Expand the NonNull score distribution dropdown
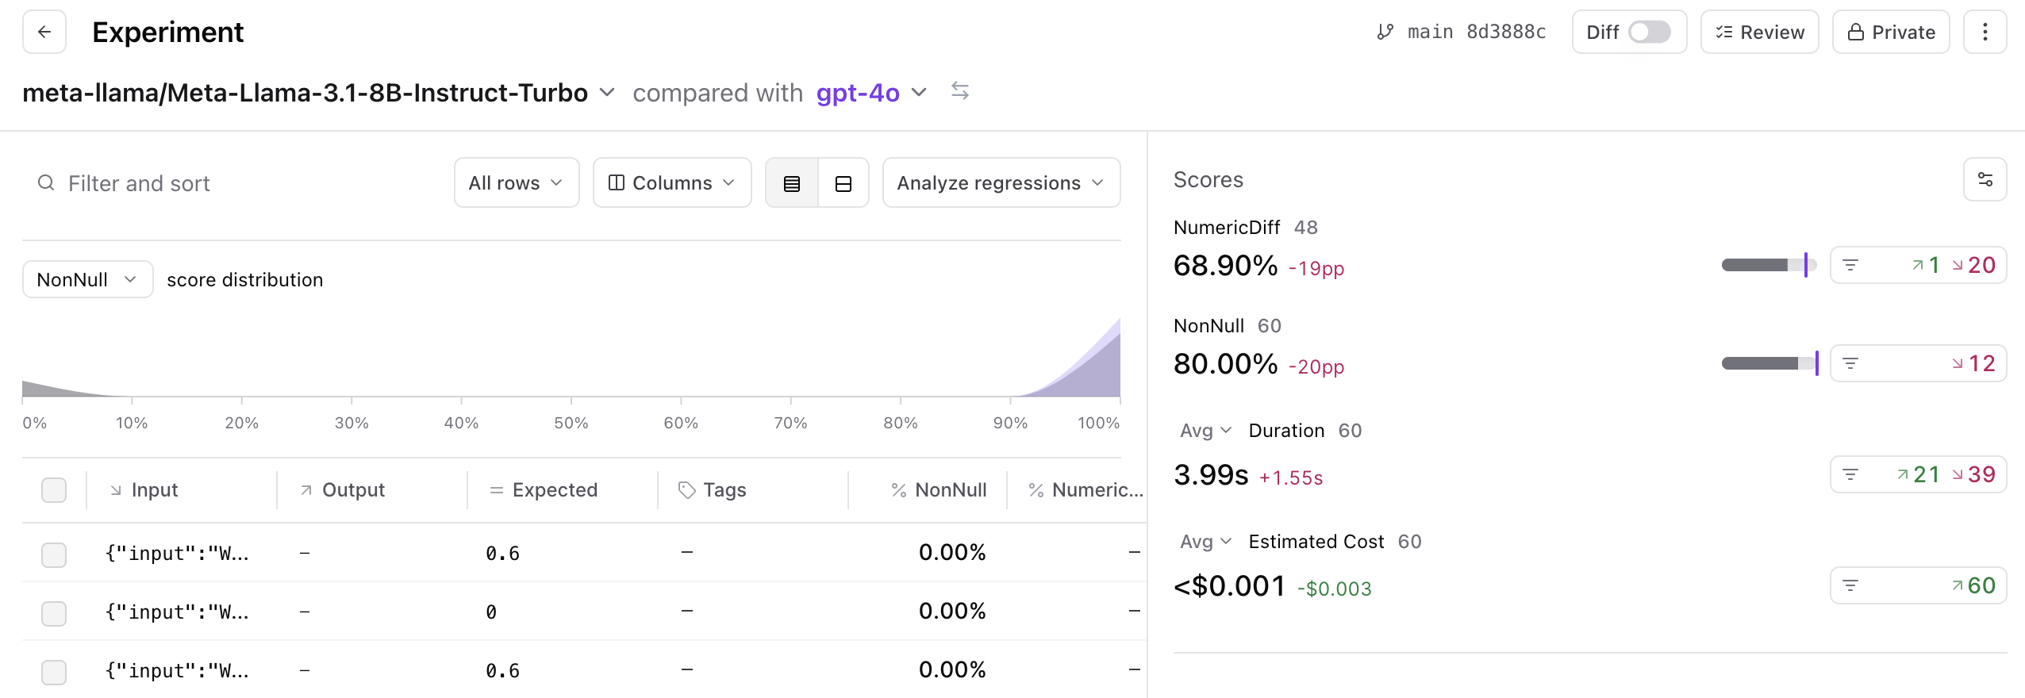 [x=87, y=279]
